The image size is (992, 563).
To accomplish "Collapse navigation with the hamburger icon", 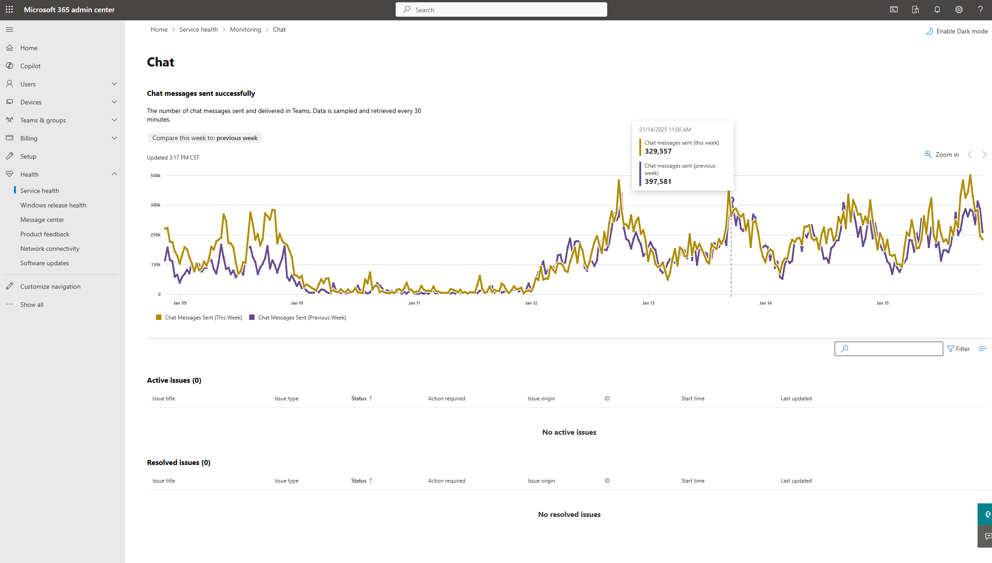I will 9,29.
